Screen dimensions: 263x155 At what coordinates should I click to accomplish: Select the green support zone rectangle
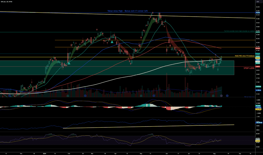(x=117, y=68)
